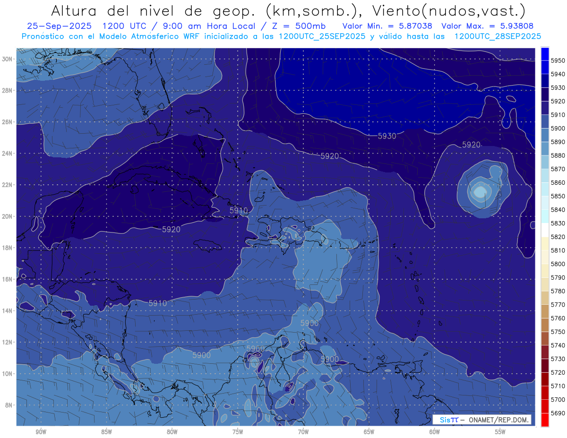Viewport: 567px width, 438px height.
Task: Click the legend swatch between 5760 and 5770
Action: pyautogui.click(x=545, y=311)
